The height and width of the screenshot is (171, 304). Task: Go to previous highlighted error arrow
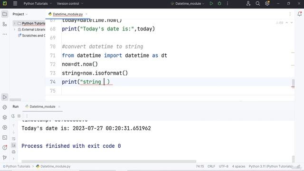click(287, 23)
